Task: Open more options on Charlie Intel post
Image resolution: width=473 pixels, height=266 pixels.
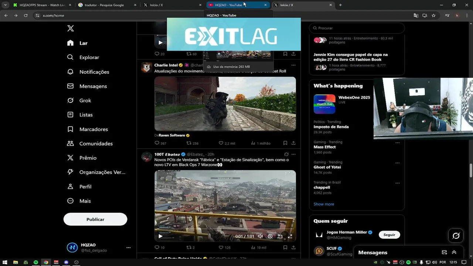Action: (293, 65)
